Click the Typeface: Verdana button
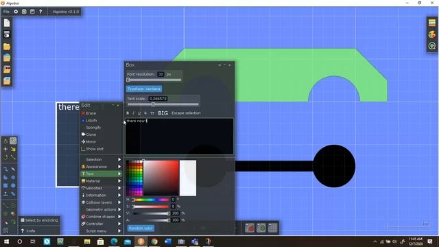 coord(144,89)
